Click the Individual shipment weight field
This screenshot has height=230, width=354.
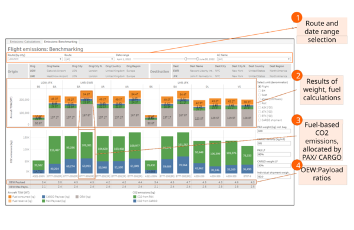pos(274,176)
